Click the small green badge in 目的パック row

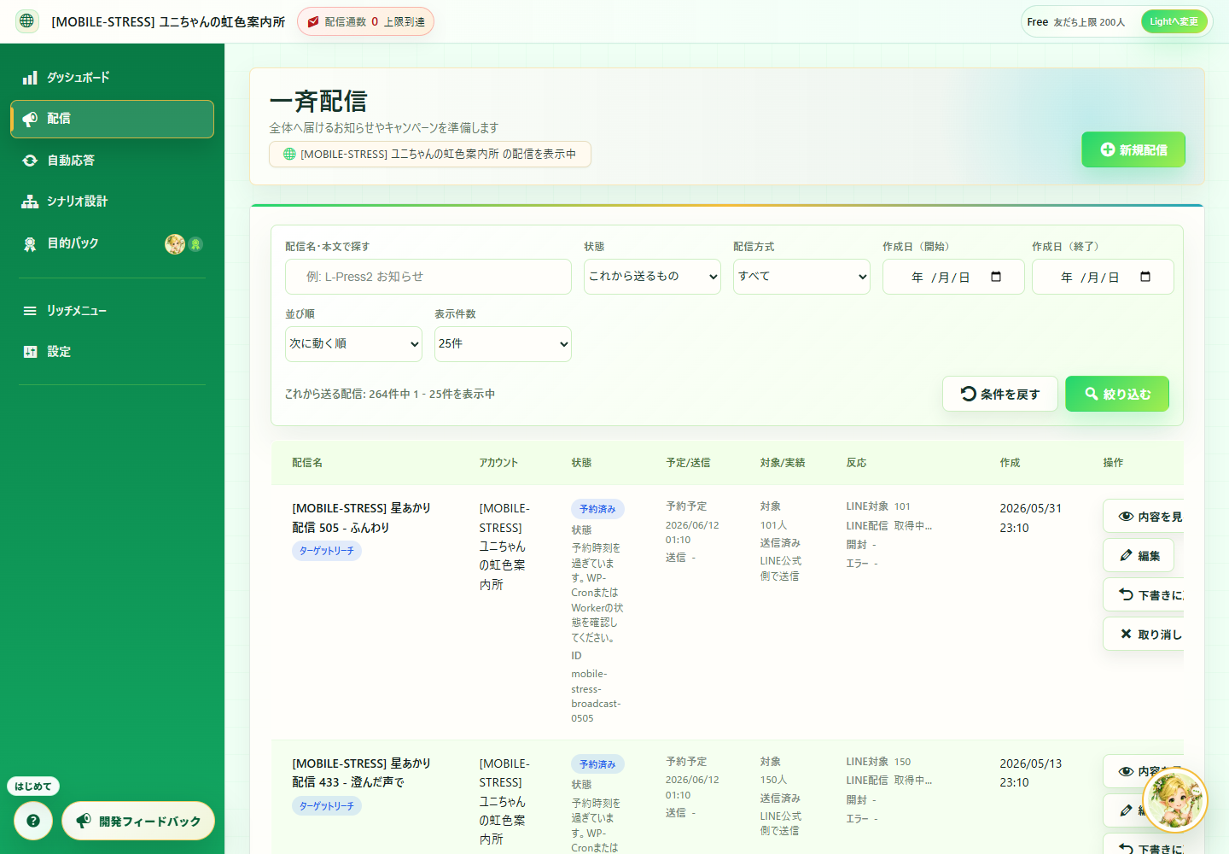pyautogui.click(x=195, y=244)
